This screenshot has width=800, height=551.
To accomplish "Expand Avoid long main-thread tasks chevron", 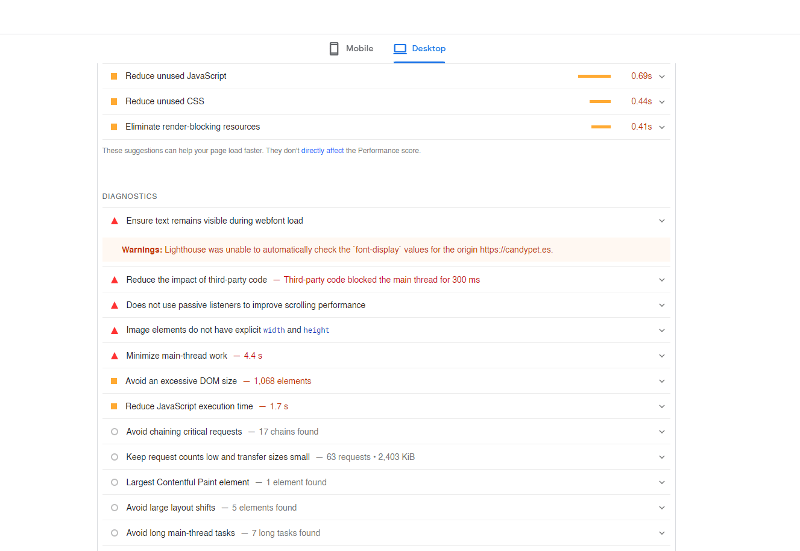I will pos(662,533).
